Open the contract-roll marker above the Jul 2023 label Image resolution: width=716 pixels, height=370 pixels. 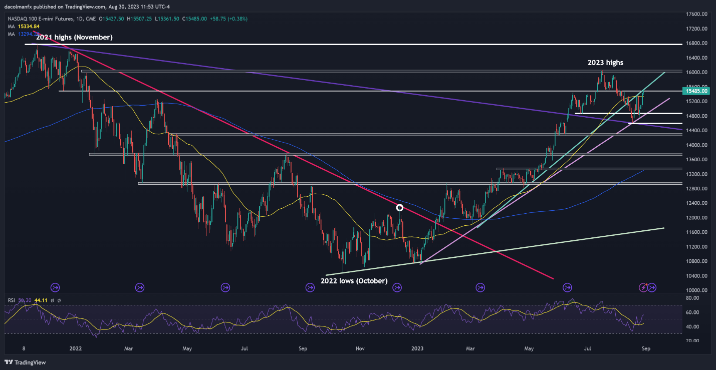coord(567,287)
